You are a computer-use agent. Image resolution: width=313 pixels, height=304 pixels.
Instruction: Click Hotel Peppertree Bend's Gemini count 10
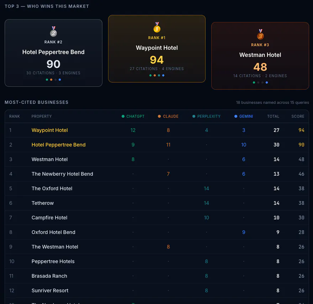244,145
